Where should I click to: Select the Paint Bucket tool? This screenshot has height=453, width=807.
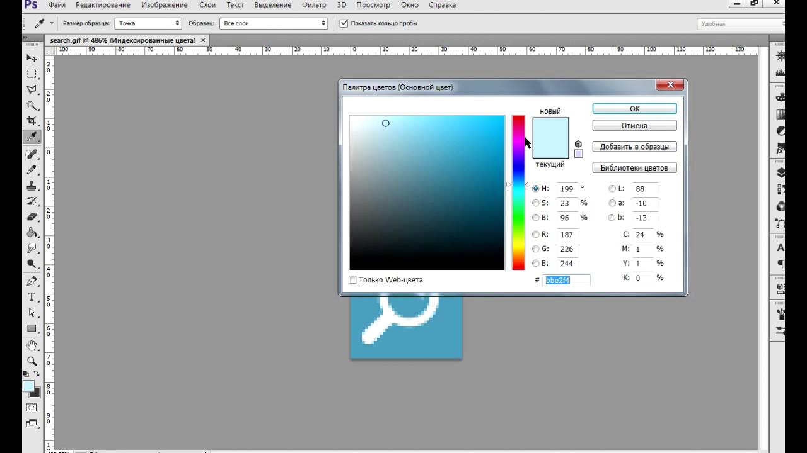32,233
